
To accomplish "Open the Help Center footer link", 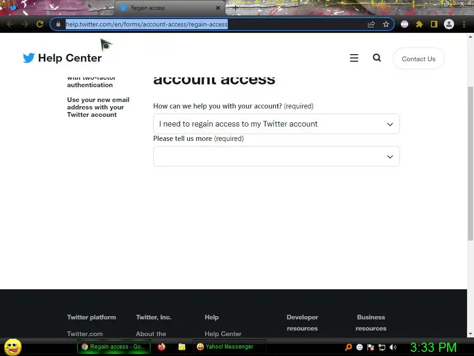I will 223,334.
